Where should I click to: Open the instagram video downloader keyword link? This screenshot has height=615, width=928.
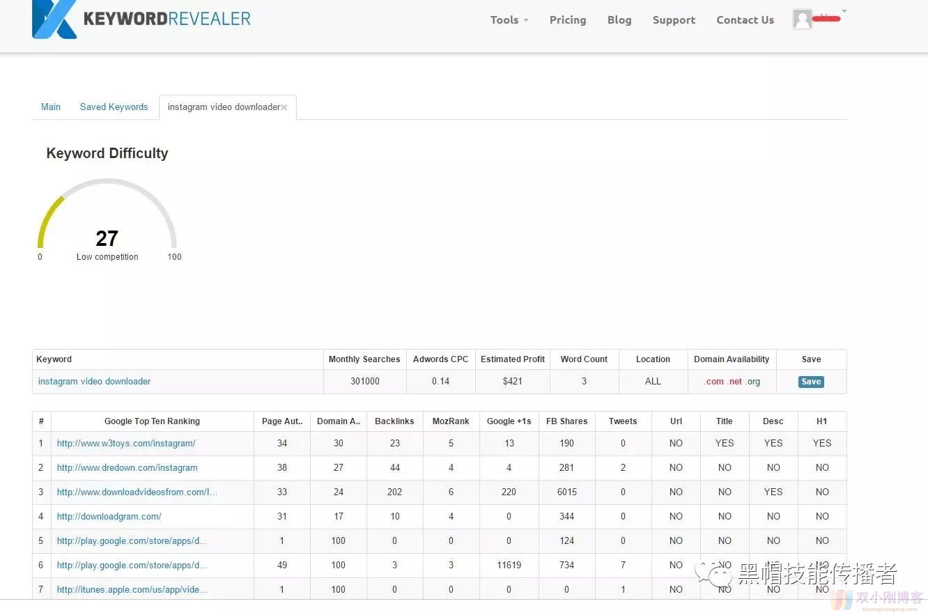click(x=94, y=382)
